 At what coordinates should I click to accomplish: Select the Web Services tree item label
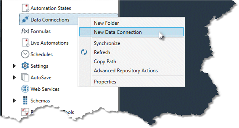[x=45, y=89]
